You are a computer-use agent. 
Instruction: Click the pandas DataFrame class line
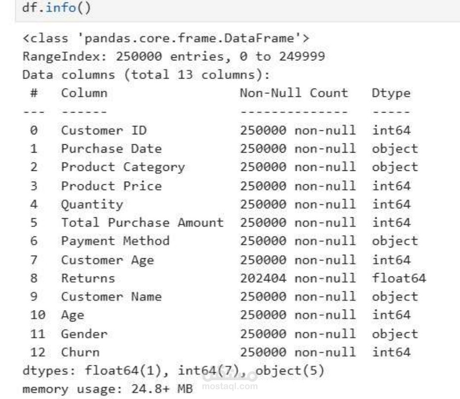tap(166, 39)
